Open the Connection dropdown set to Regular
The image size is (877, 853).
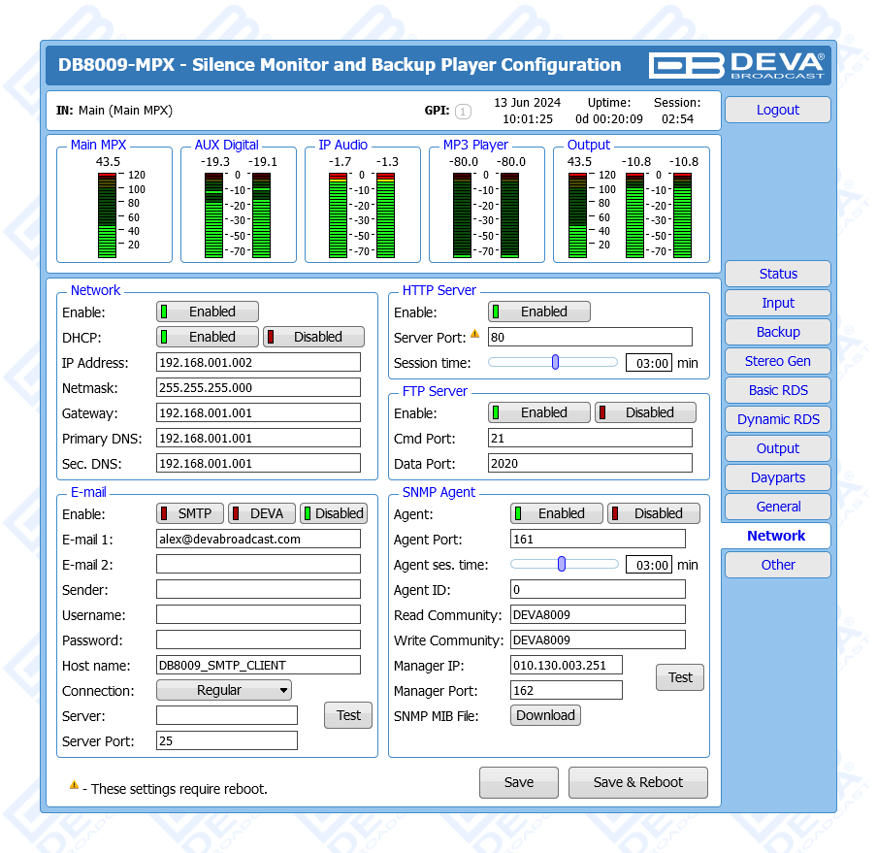coord(224,690)
